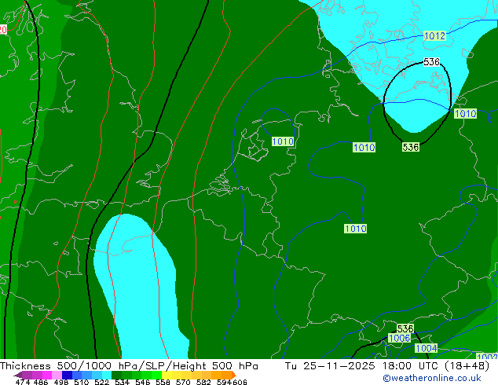Click the dark green legend swatch above 534
Image resolution: width=498 pixels, height=385 pixels.
point(116,375)
